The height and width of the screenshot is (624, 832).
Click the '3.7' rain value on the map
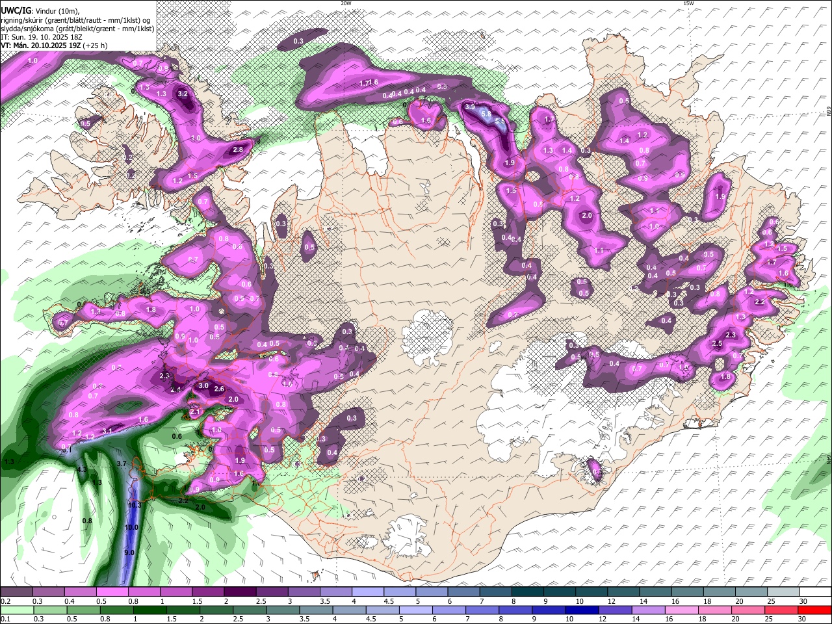pos(121,463)
